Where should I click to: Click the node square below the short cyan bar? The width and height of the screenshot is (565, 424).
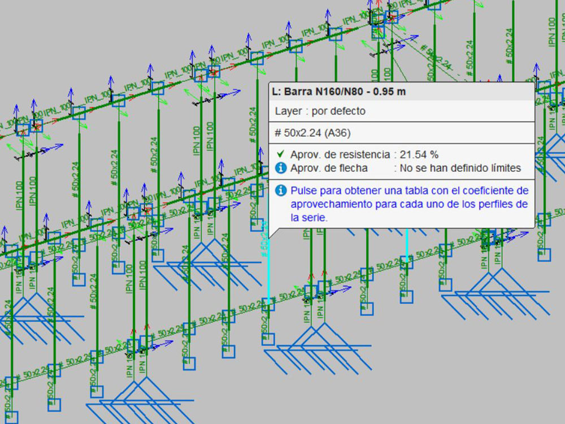click(407, 297)
